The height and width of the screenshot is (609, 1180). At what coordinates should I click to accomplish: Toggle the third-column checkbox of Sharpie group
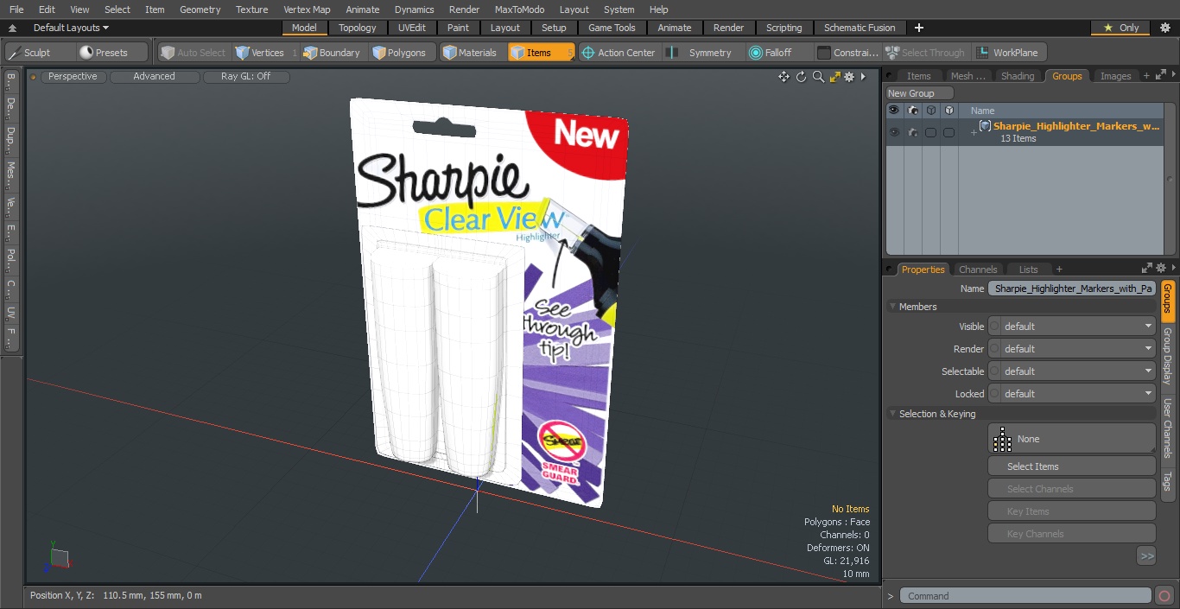coord(931,132)
